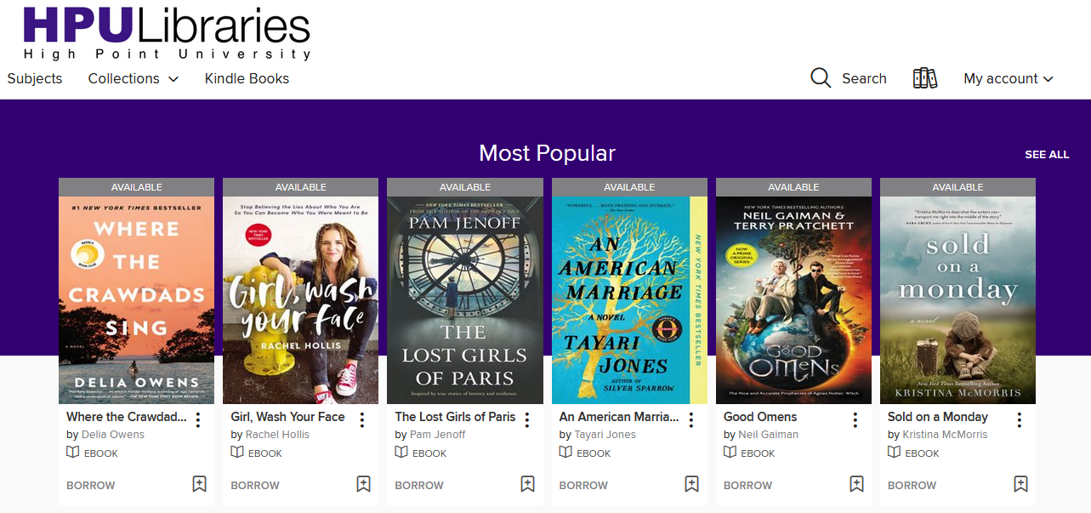The image size is (1091, 513).
Task: Select Subjects in the navigation menu
Action: pyautogui.click(x=34, y=77)
